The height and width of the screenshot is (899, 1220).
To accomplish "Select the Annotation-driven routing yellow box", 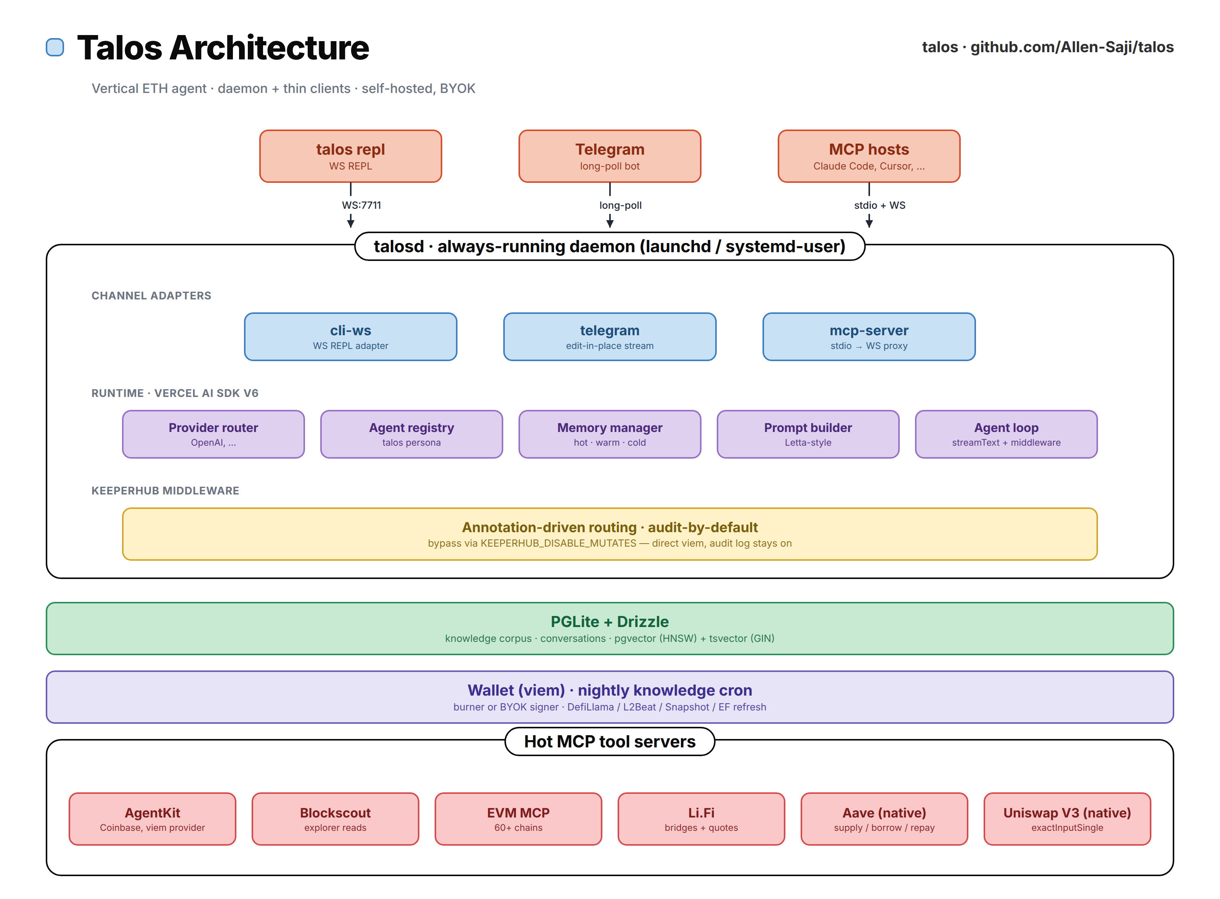I will (x=610, y=534).
